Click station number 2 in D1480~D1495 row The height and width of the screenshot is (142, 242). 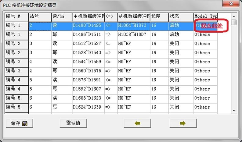[40, 27]
